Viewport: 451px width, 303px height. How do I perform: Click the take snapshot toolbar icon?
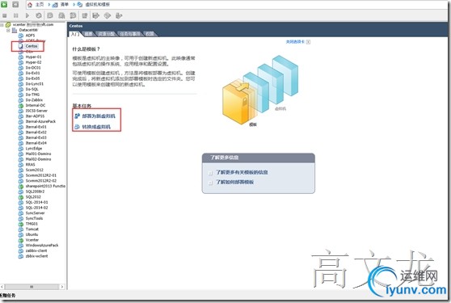pos(50,15)
